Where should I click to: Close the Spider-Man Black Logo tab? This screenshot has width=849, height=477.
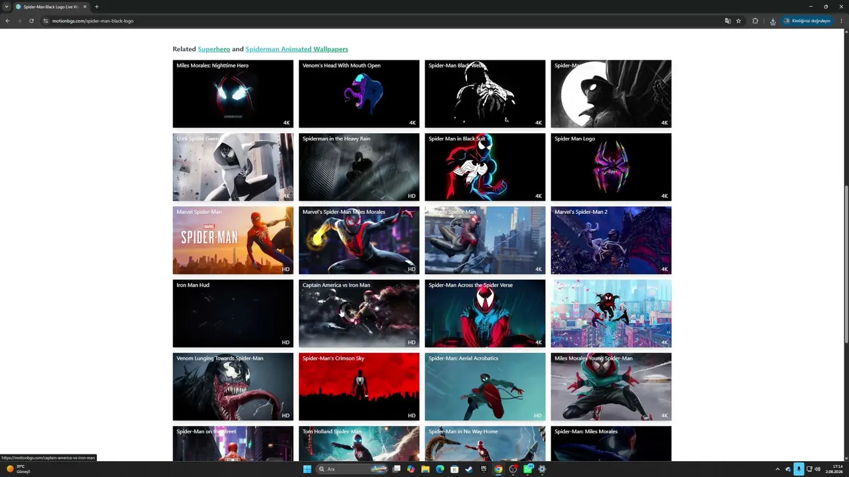coord(85,7)
